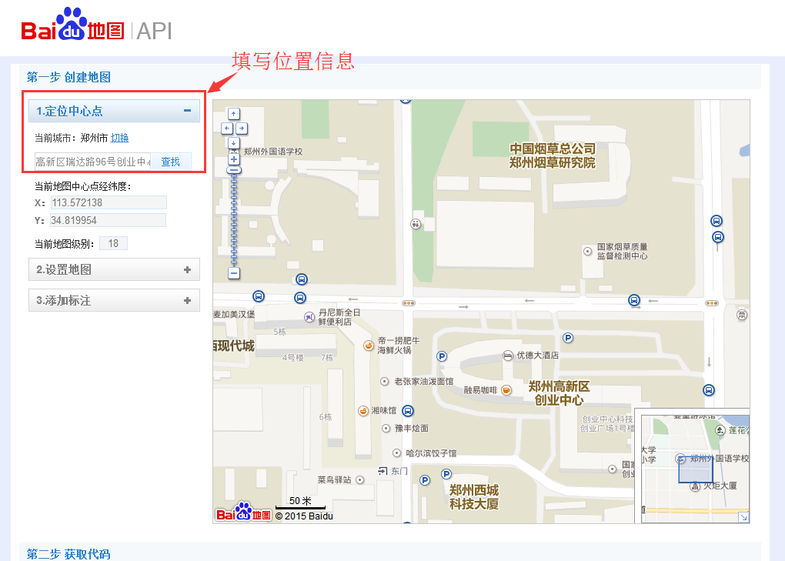Click the Baidu 地图 API logo
Screen dimensions: 785x561
97,25
